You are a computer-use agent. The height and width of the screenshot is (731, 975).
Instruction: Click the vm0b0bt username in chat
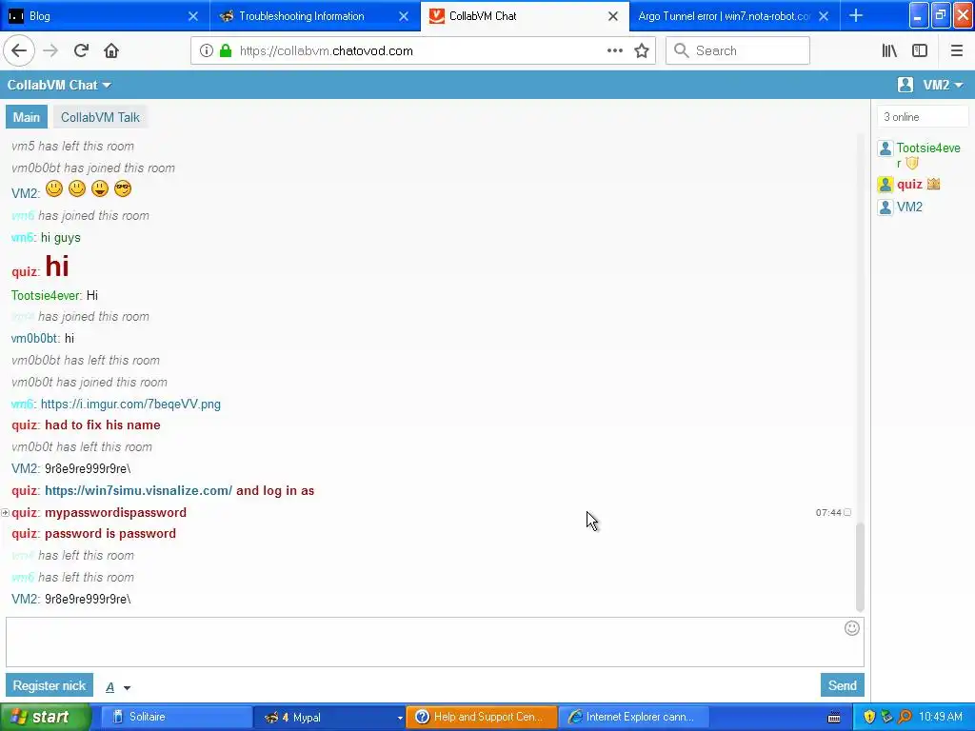pyautogui.click(x=34, y=338)
